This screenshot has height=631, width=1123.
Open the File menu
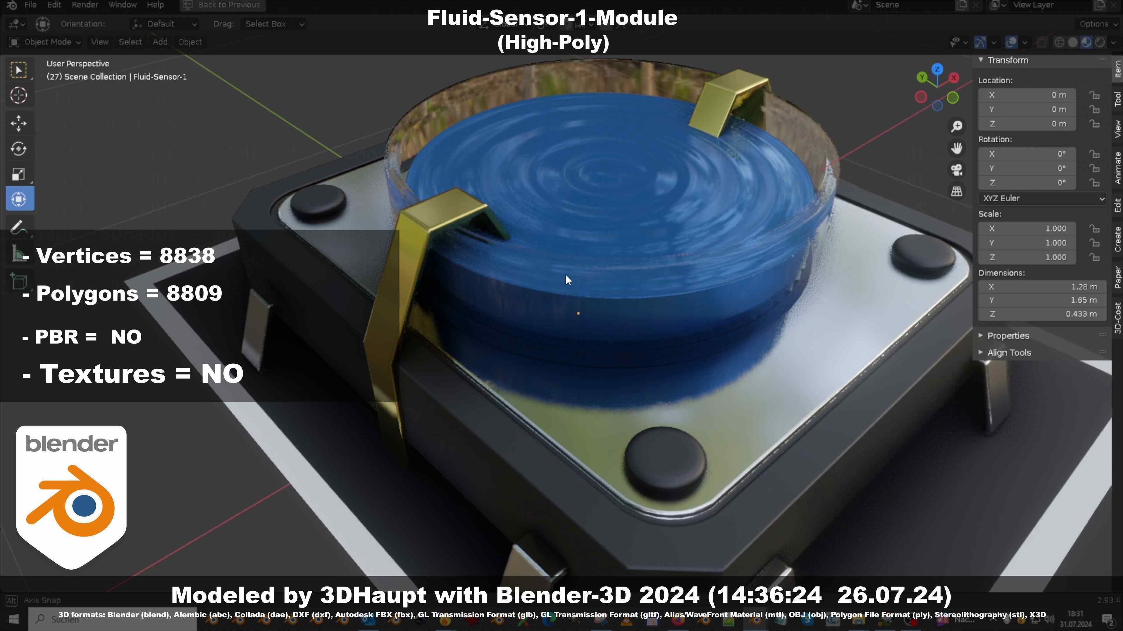click(30, 5)
